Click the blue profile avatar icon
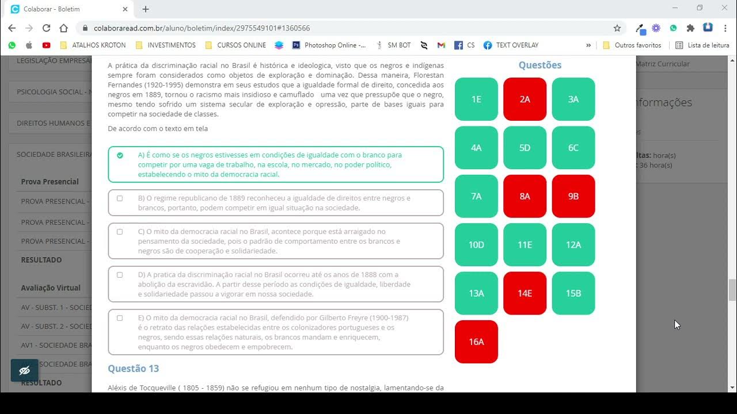 click(x=708, y=28)
